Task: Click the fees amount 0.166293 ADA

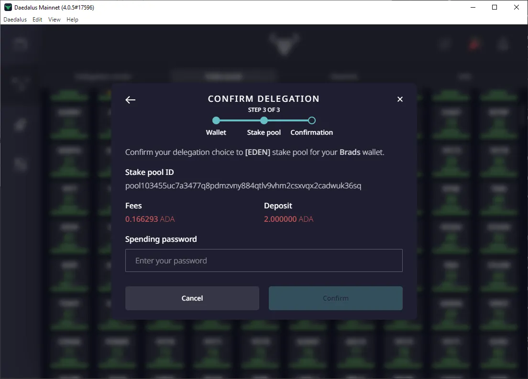Action: (x=150, y=219)
